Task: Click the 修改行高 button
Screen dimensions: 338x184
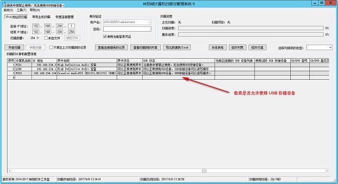Action: [258, 48]
